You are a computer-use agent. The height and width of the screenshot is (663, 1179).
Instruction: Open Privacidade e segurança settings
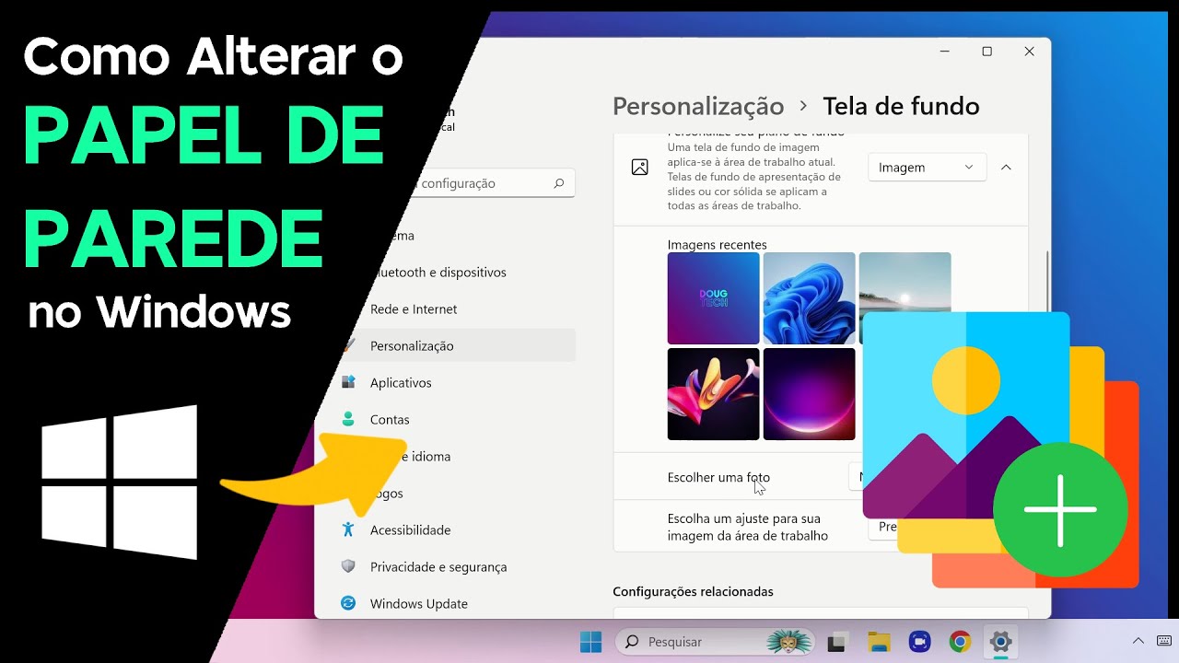click(438, 567)
